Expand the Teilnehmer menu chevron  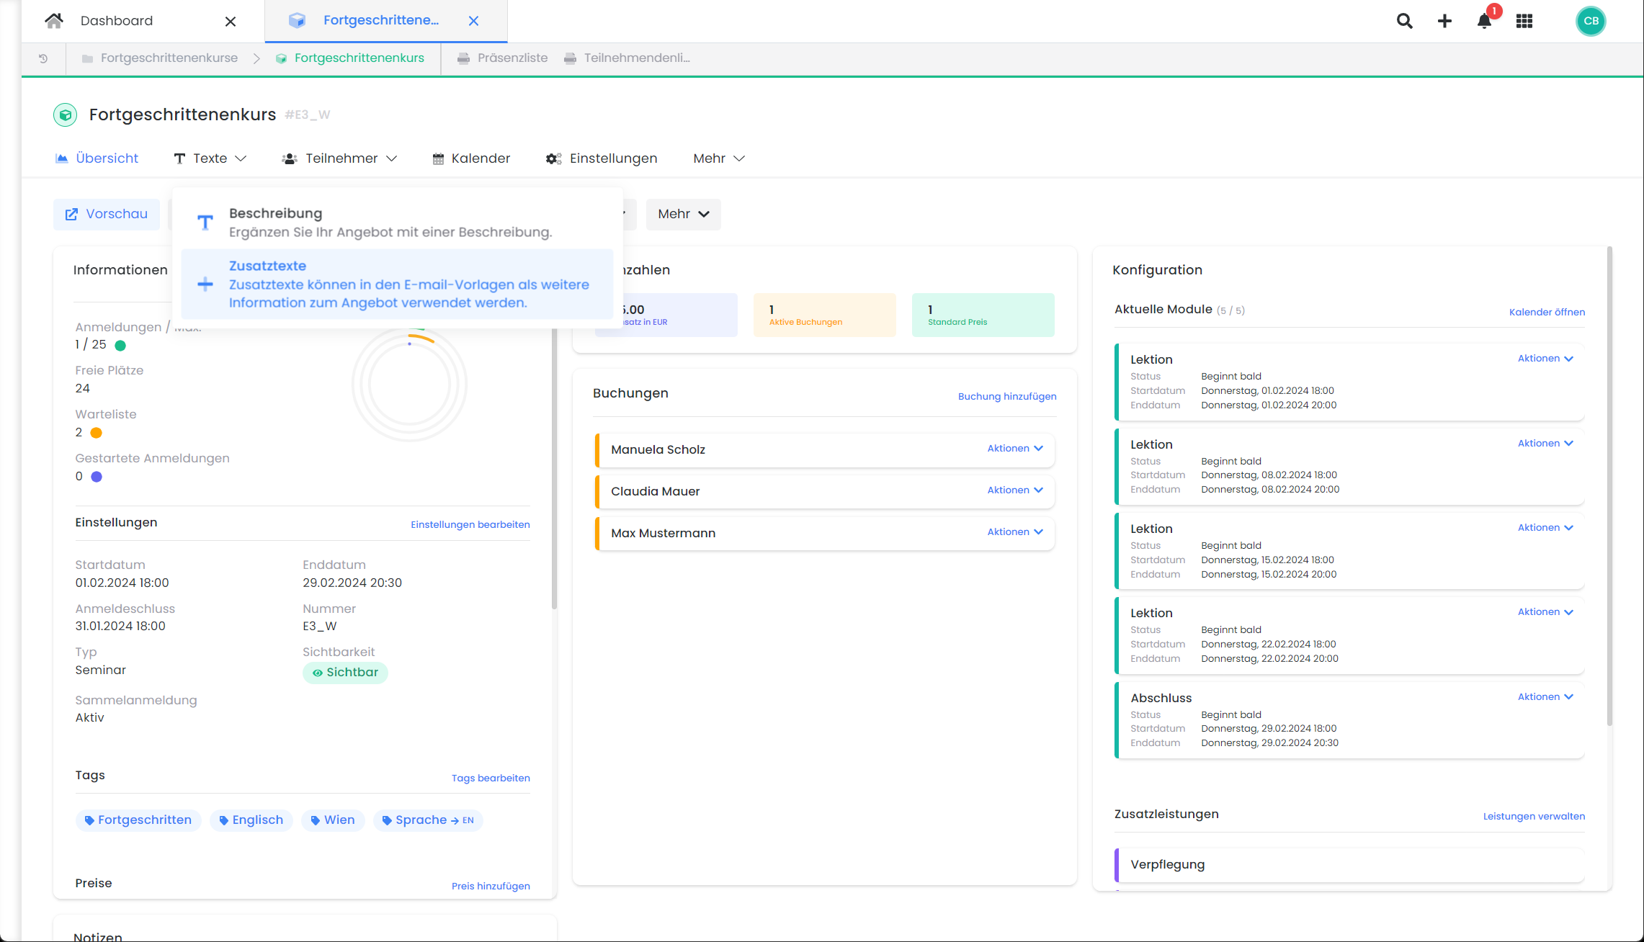(393, 158)
